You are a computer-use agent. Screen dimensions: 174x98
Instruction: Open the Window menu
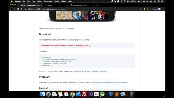pos(63,1)
